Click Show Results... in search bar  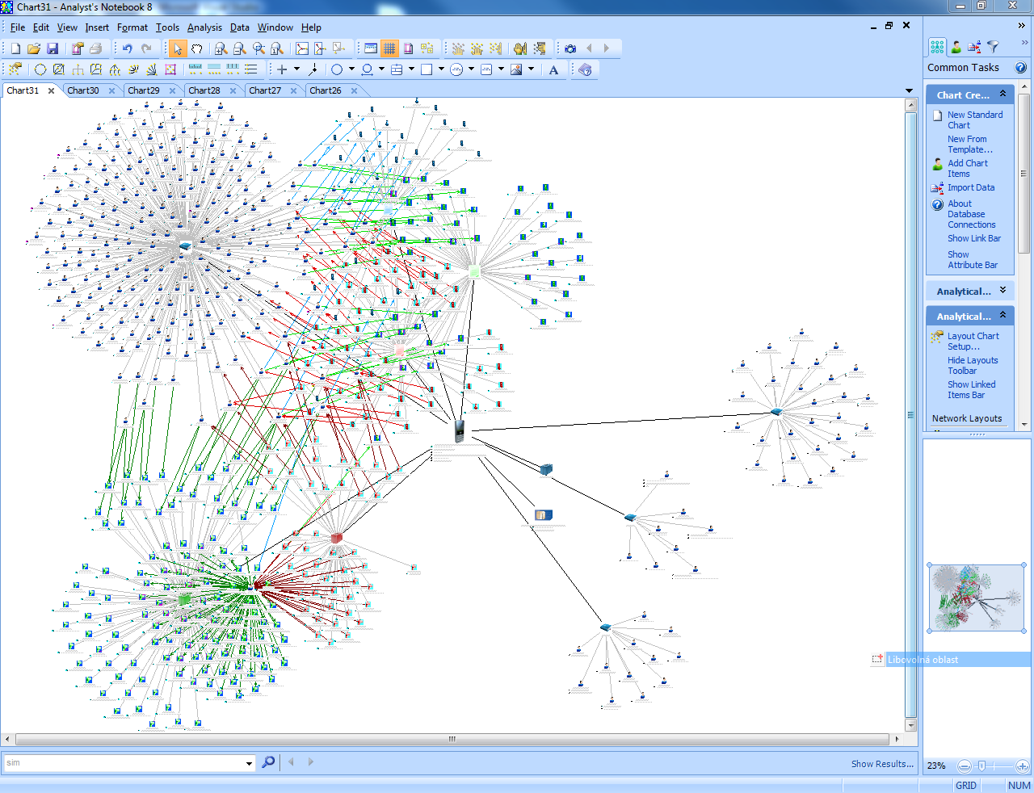pyautogui.click(x=882, y=764)
